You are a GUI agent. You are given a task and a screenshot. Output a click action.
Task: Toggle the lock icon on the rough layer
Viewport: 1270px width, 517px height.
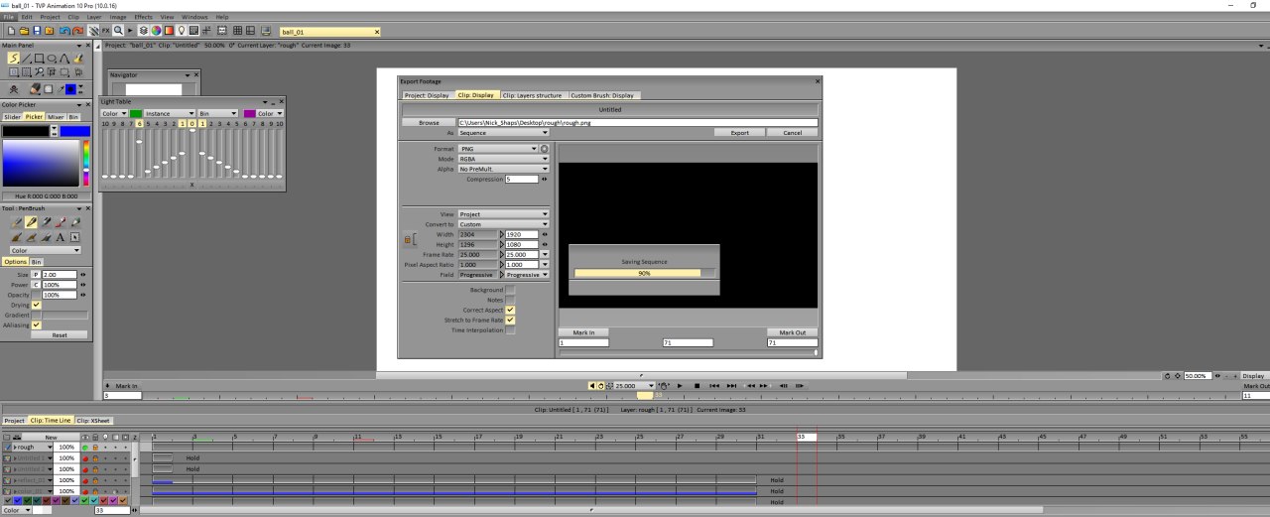(95, 448)
